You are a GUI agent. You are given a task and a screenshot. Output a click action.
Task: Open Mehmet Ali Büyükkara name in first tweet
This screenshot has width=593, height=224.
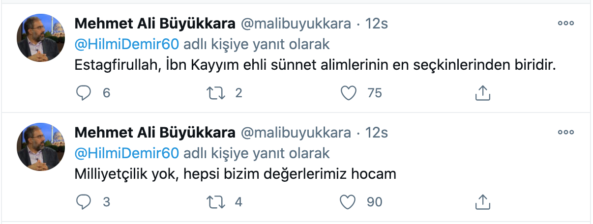(154, 24)
